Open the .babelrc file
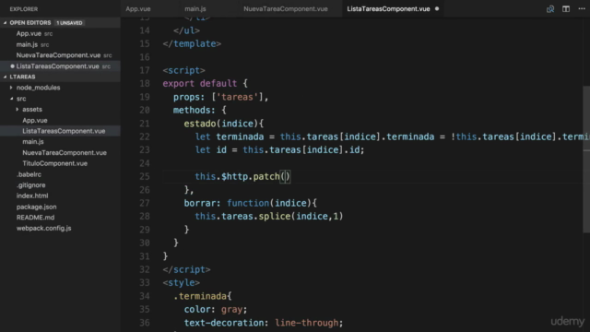 coord(29,174)
